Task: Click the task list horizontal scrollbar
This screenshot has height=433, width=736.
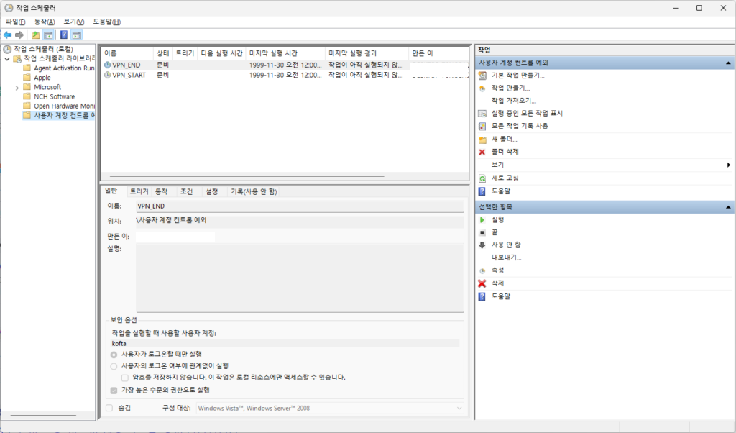Action: pos(244,176)
